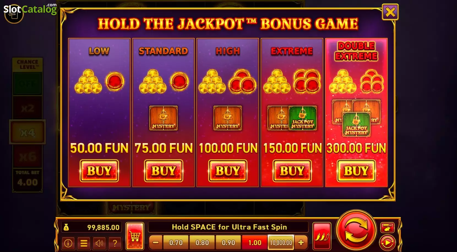Screen dimensions: 457x252
Task: Mute sound with the speaker icon
Action: (x=99, y=243)
